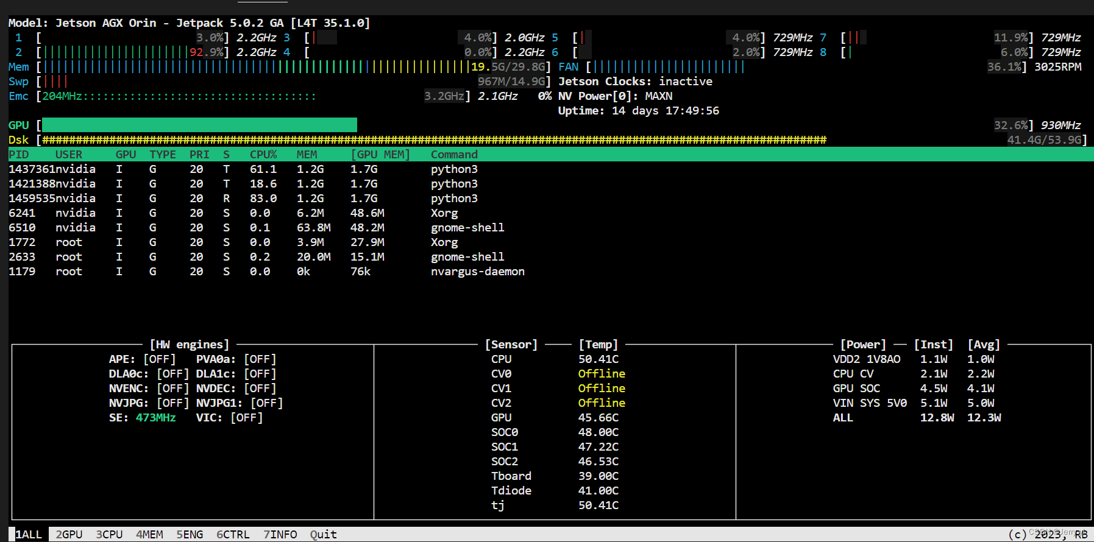
Task: Open the 6CTRL tab
Action: click(233, 534)
